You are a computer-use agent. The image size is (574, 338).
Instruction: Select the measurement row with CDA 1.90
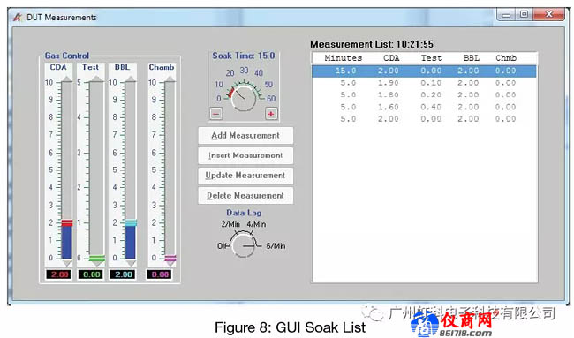(424, 83)
